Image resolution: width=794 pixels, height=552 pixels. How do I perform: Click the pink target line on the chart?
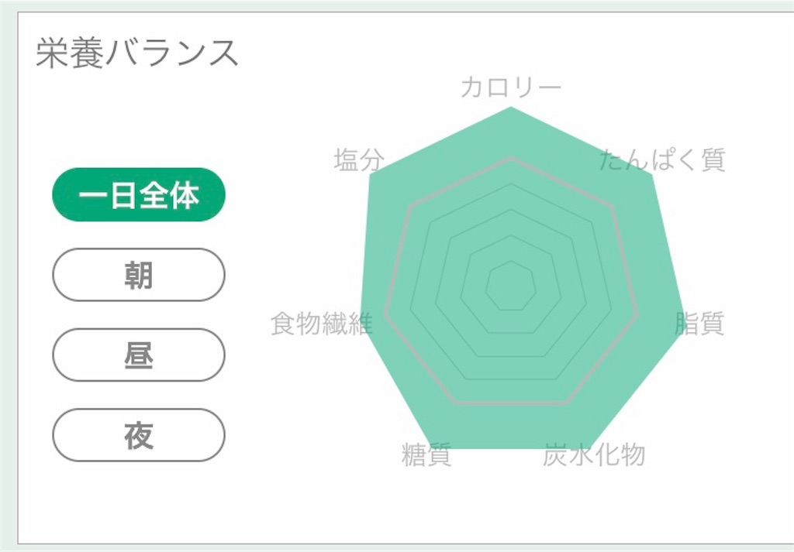512,159
